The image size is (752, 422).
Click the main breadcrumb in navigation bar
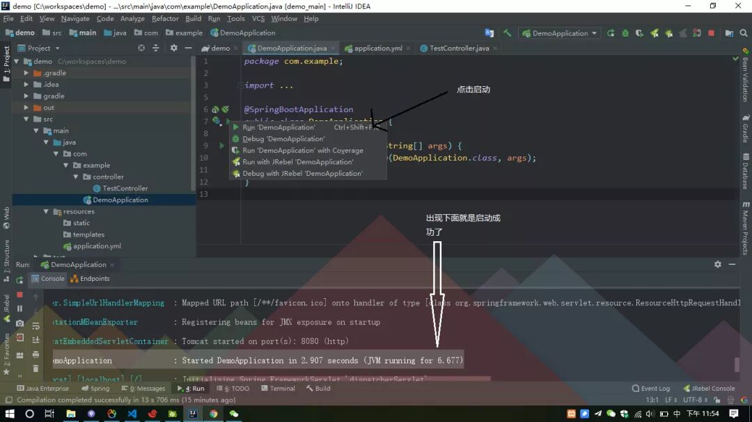pos(83,33)
